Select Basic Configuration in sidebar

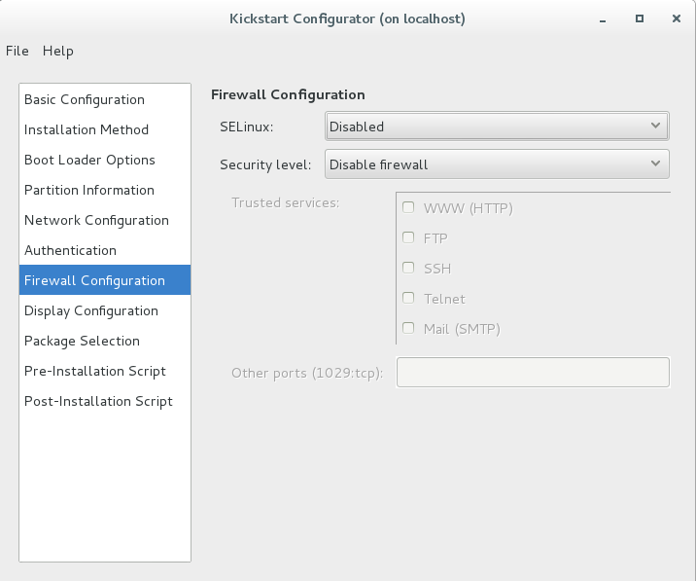point(105,99)
